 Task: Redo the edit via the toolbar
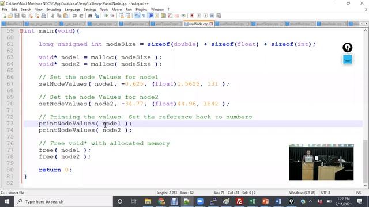81,16
